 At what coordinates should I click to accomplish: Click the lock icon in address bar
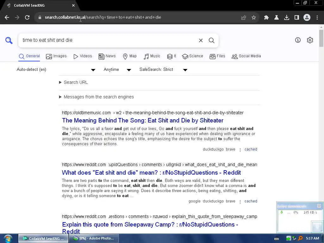tap(40, 17)
